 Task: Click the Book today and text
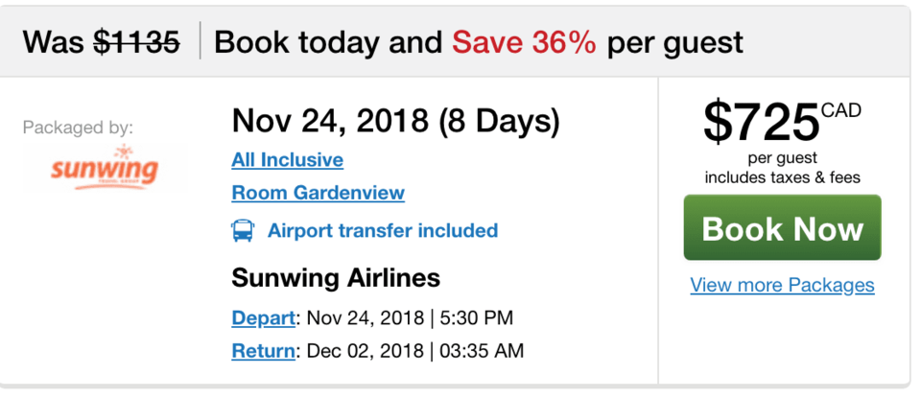tap(328, 42)
